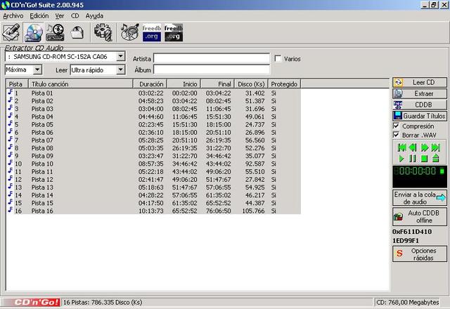The image size is (450, 309).
Task: Click the fast forward playback button
Action: (x=425, y=147)
